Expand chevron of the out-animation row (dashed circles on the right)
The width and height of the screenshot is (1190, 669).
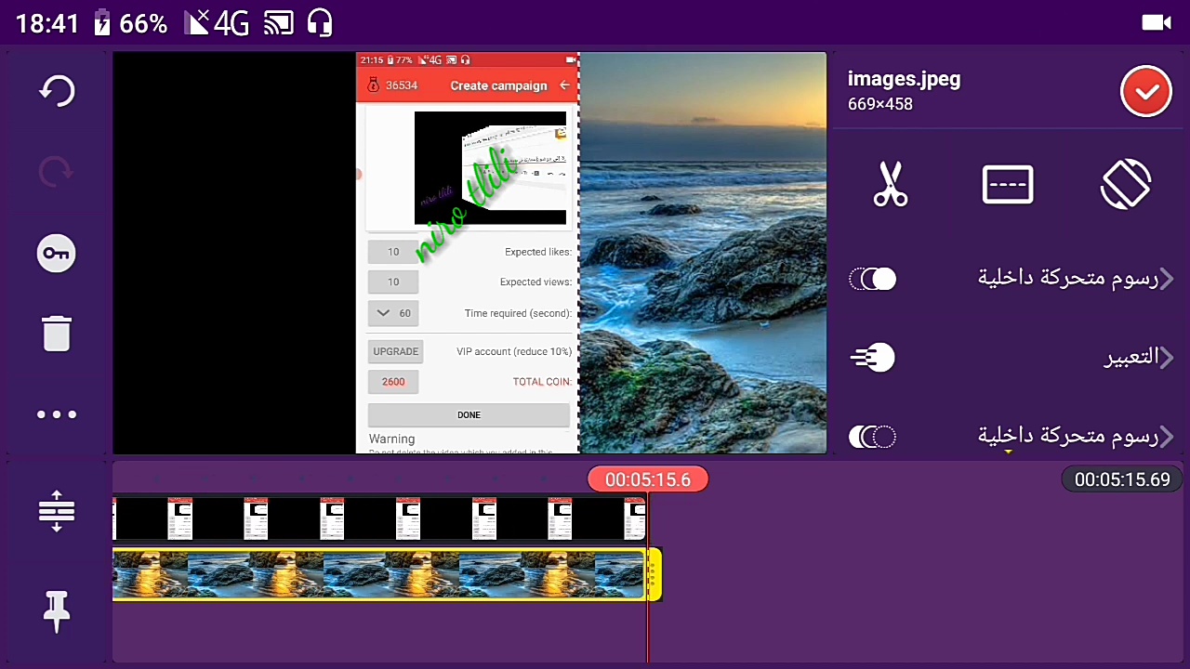(x=1166, y=437)
